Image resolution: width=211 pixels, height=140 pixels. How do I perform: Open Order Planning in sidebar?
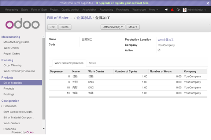coord(12,65)
